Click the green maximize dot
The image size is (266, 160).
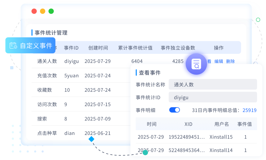pyautogui.click(x=51, y=11)
